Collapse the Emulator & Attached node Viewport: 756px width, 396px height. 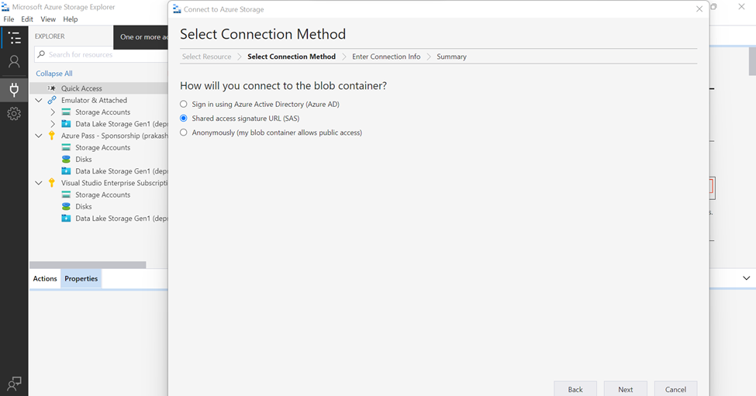tap(39, 100)
